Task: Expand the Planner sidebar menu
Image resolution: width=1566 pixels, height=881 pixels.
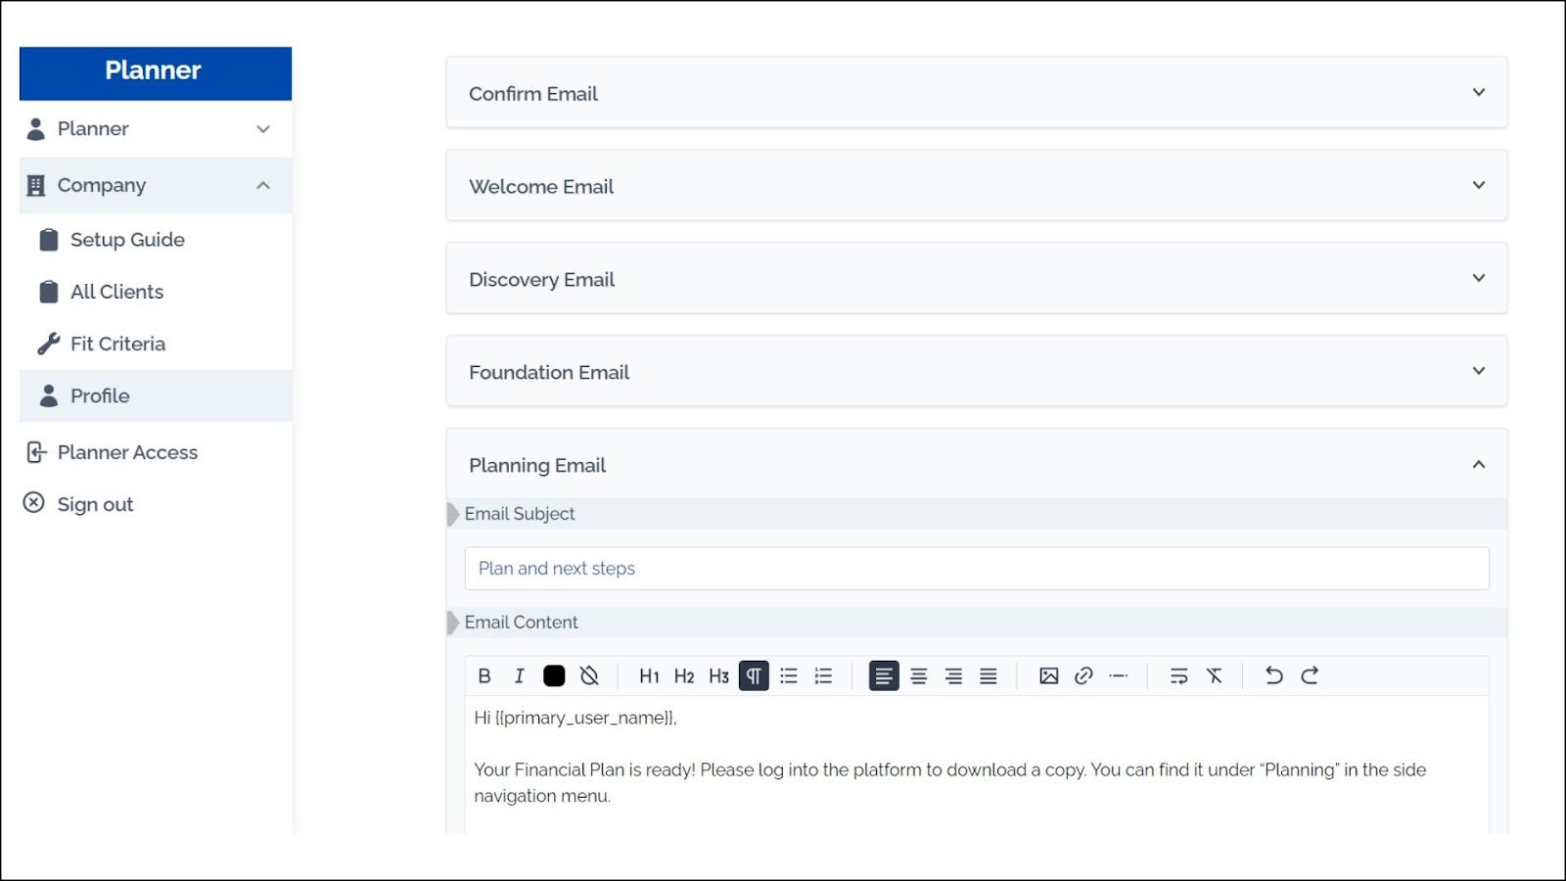Action: click(x=156, y=129)
